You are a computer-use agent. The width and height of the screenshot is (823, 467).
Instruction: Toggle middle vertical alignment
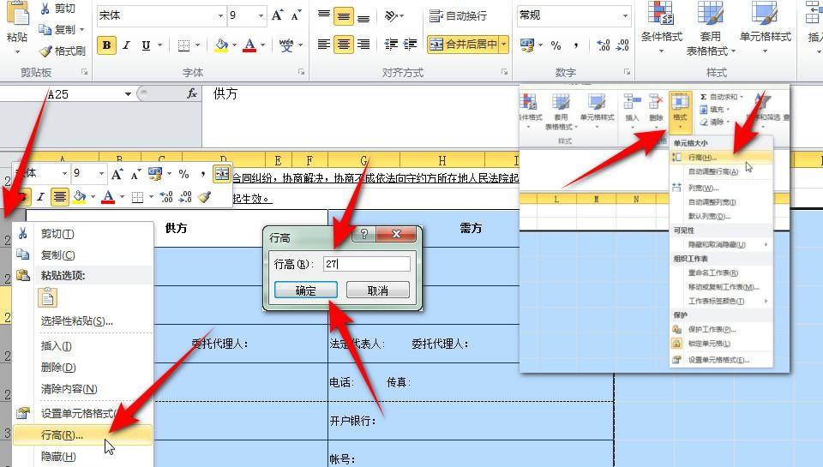point(343,16)
